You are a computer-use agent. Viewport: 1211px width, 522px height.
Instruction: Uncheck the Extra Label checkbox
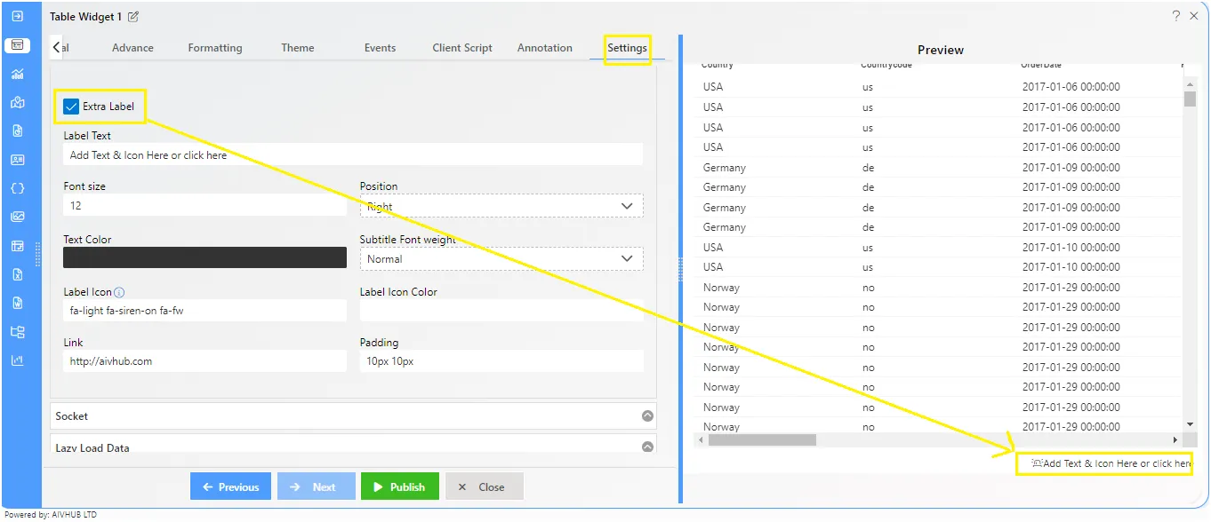coord(71,107)
